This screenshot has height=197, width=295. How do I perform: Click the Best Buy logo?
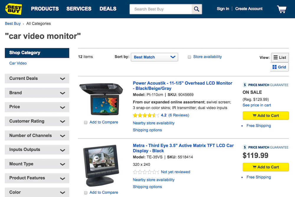point(14,9)
